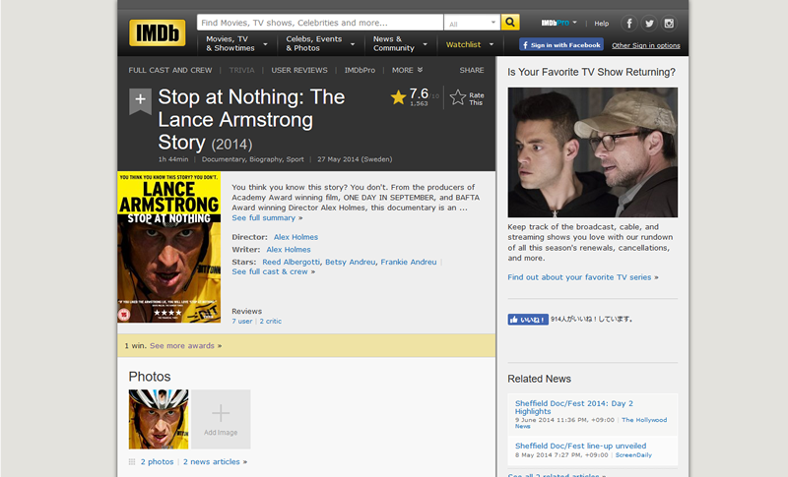Click the Rate This star icon
Viewport: 788px width, 477px height.
(458, 97)
